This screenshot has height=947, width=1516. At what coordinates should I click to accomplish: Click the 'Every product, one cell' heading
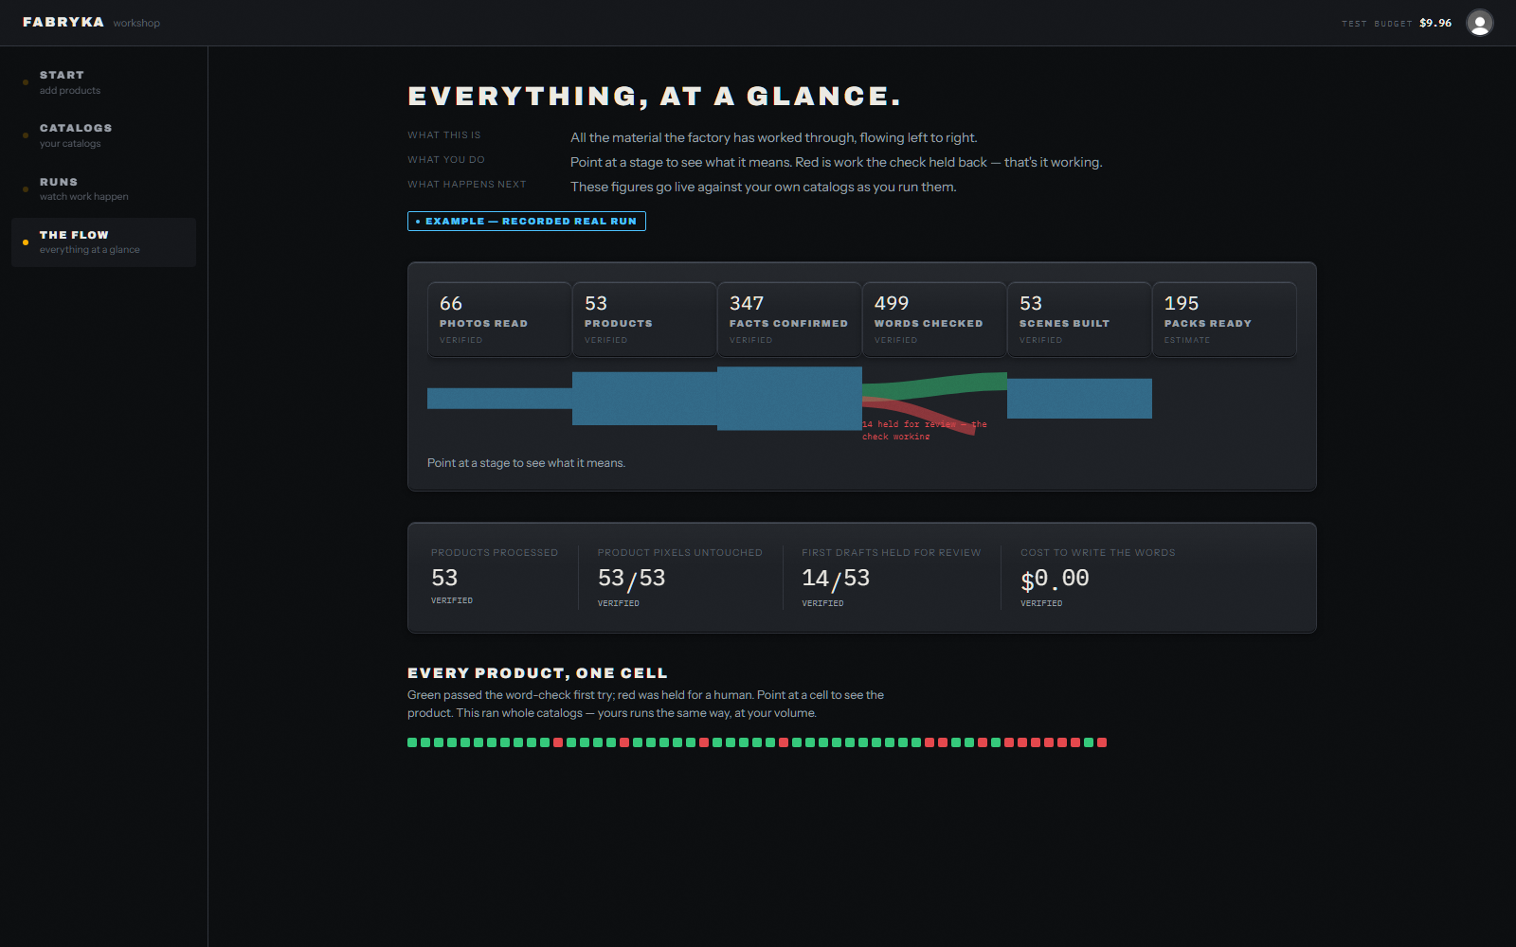[x=537, y=673]
